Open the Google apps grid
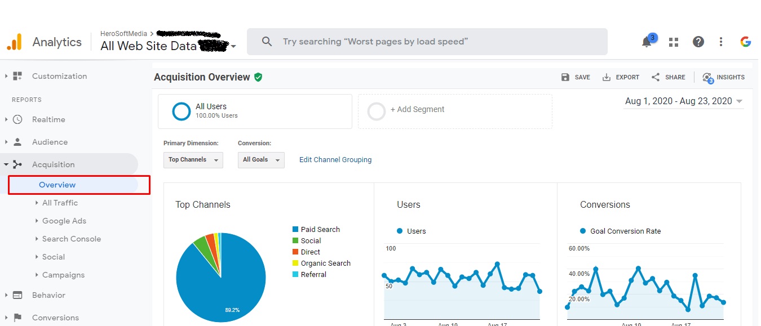 click(x=673, y=41)
